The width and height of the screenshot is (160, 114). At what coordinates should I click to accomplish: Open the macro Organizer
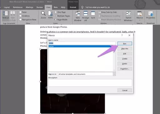[125, 69]
